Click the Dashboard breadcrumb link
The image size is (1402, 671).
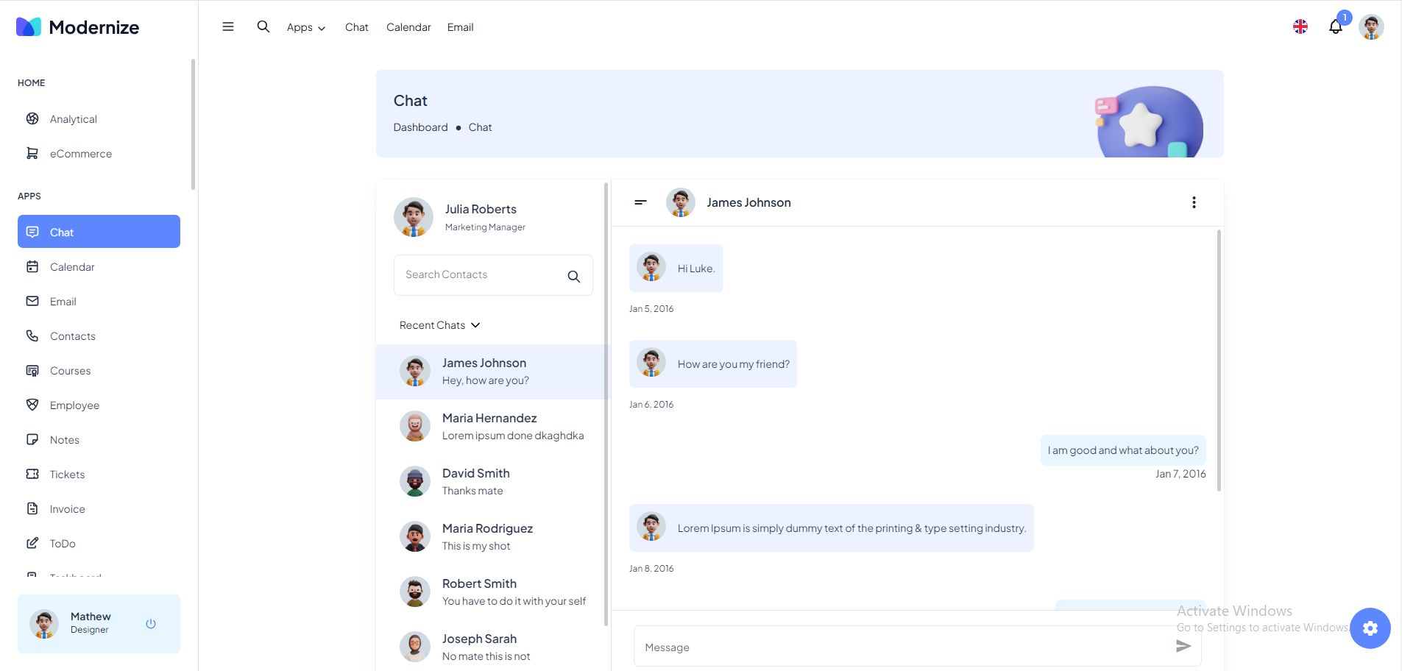(x=420, y=127)
